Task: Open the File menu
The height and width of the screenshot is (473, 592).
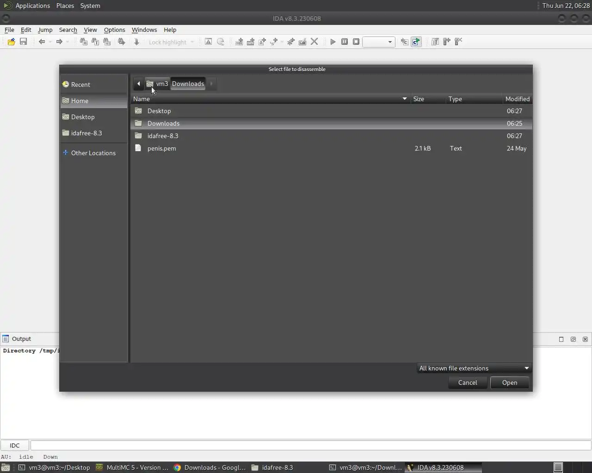Action: (x=9, y=30)
